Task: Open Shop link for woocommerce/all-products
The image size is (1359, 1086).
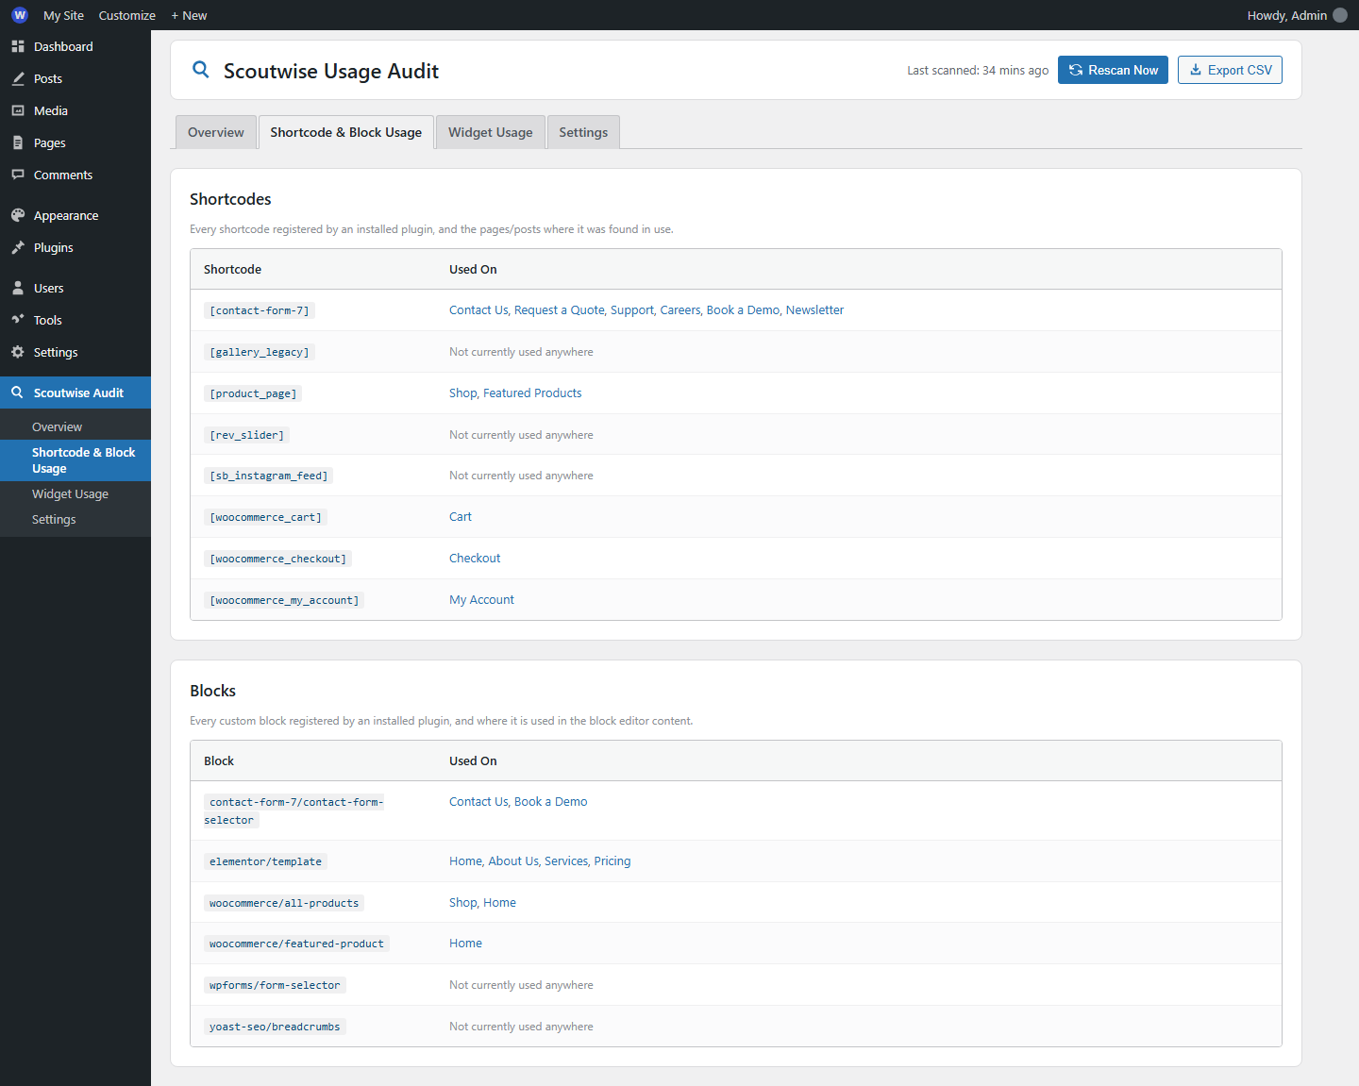Action: tap(463, 902)
